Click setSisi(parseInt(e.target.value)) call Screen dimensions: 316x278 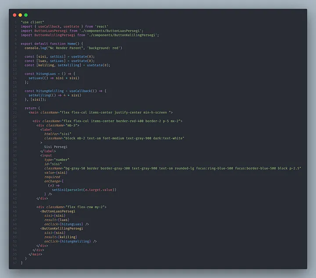click(84, 190)
